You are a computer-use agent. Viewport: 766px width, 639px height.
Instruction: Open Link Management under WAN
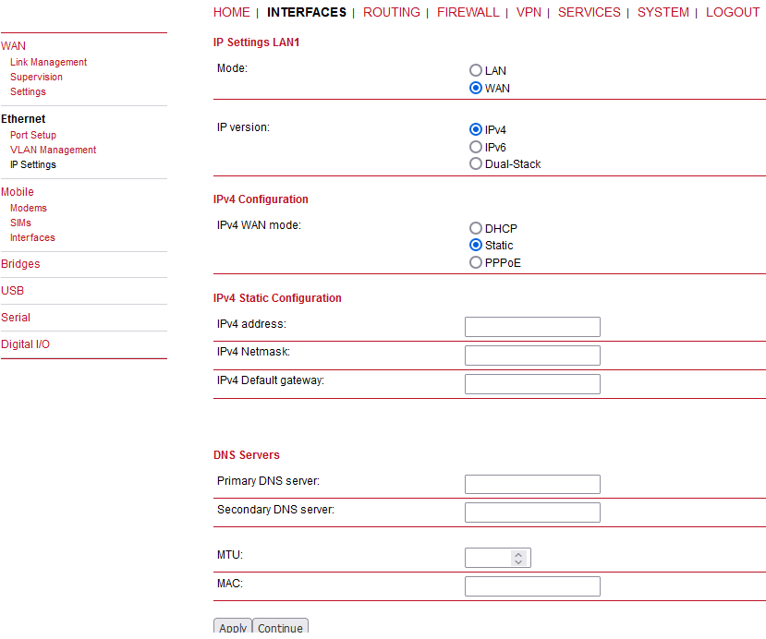(48, 62)
